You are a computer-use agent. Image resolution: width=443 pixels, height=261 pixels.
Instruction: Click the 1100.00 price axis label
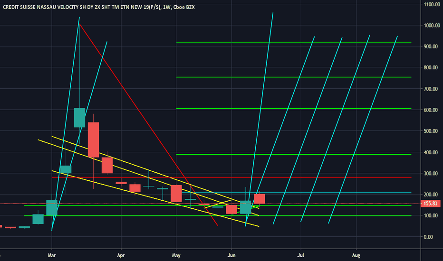point(432,4)
